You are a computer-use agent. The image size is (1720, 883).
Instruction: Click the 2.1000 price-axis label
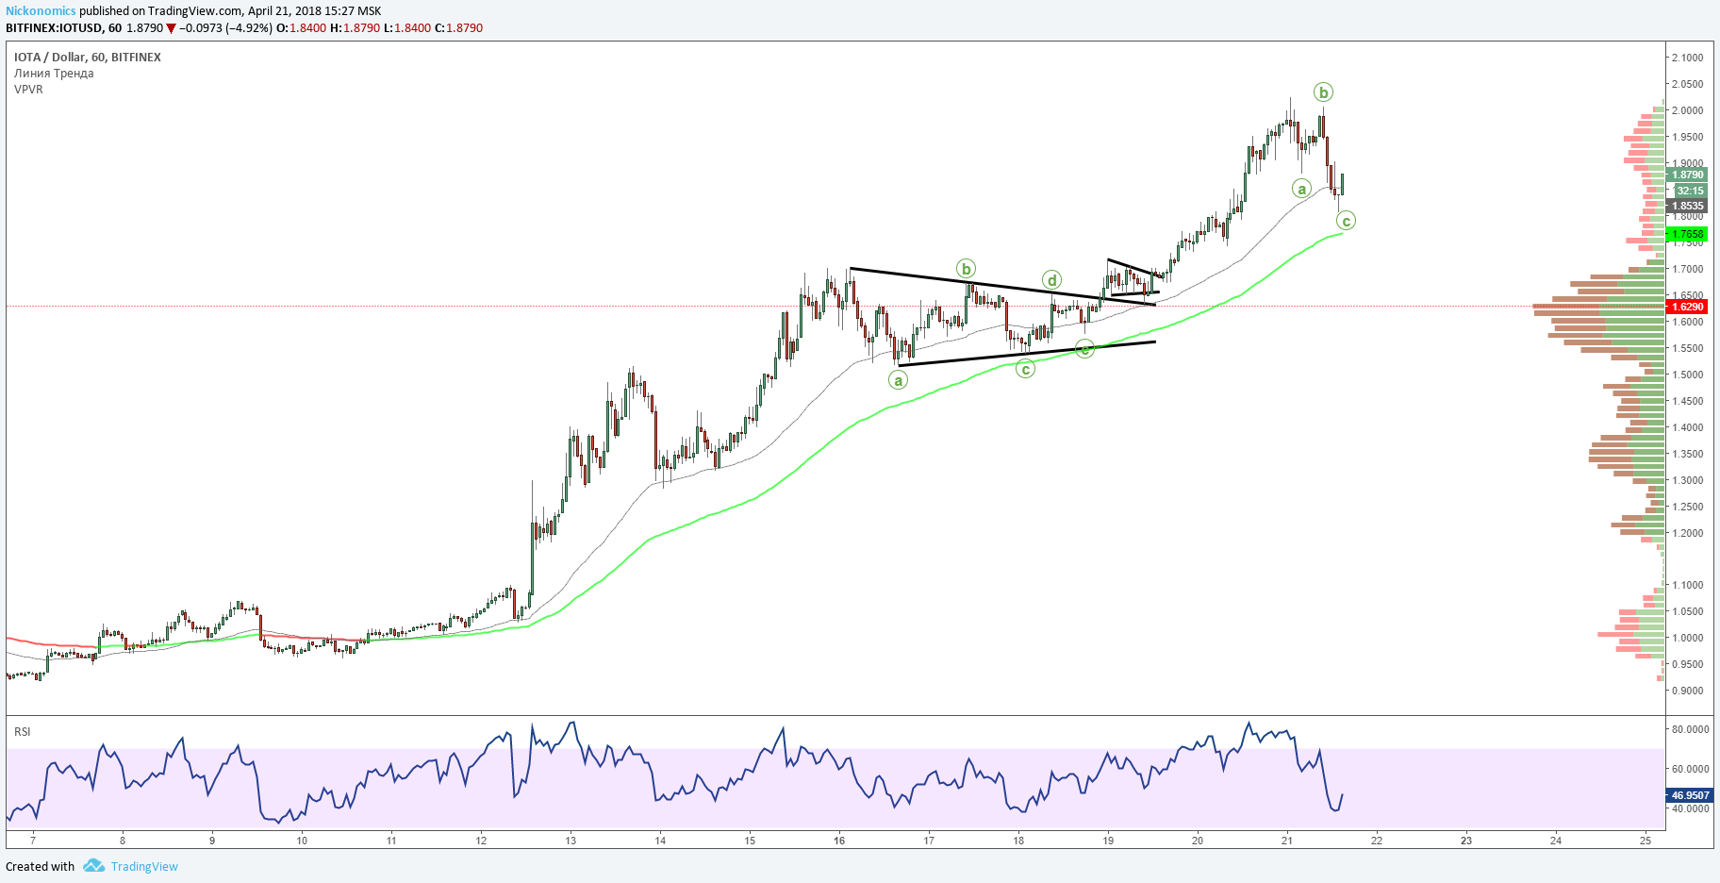pos(1687,58)
